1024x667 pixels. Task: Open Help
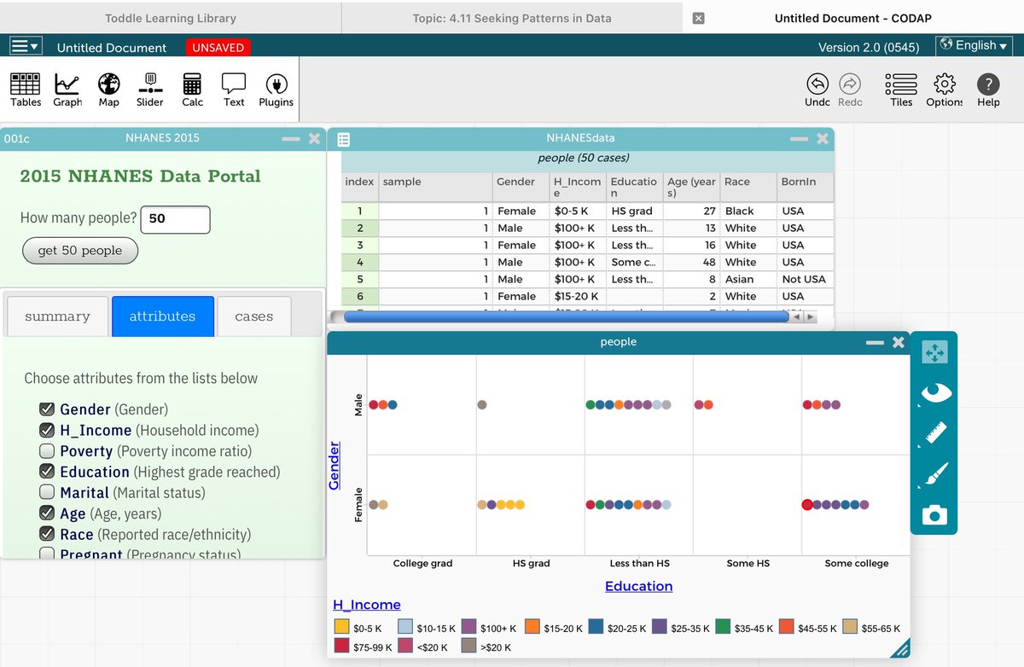(988, 90)
